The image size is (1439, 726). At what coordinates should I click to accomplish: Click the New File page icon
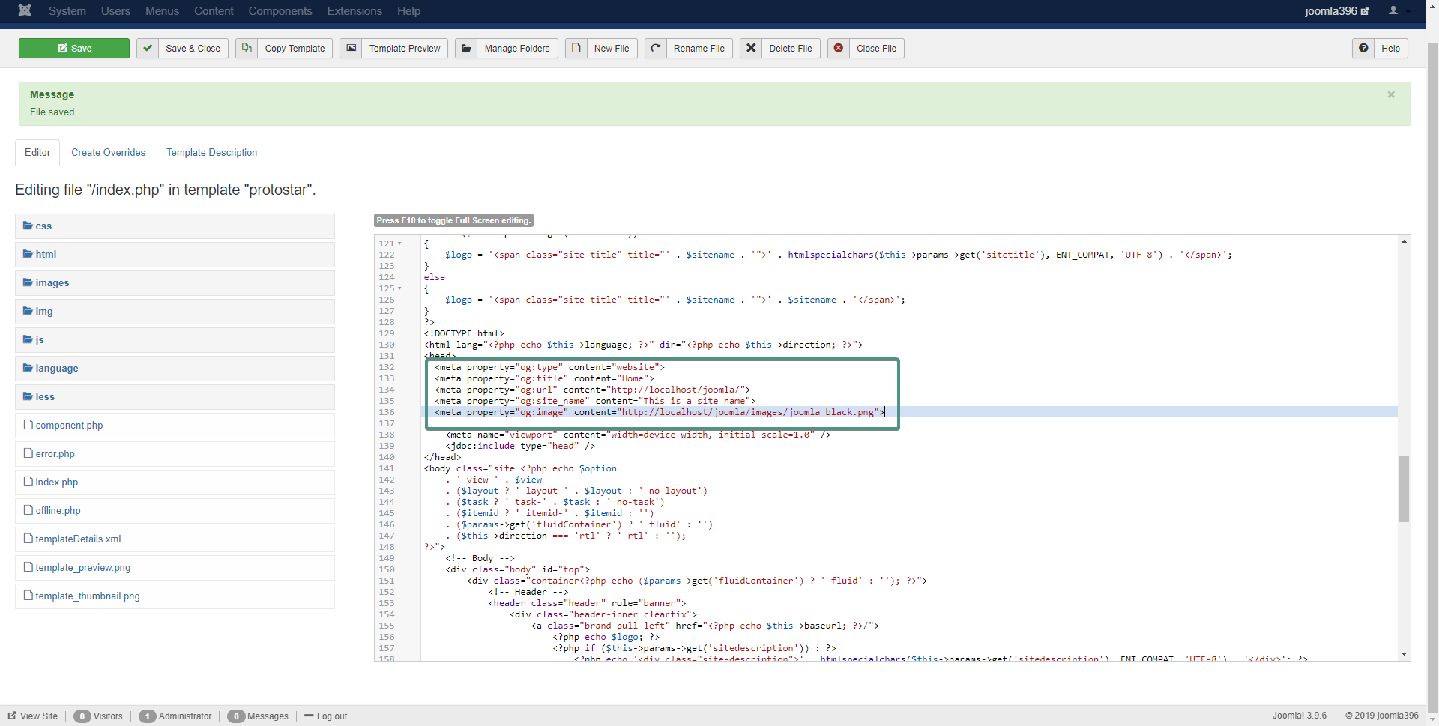tap(576, 48)
